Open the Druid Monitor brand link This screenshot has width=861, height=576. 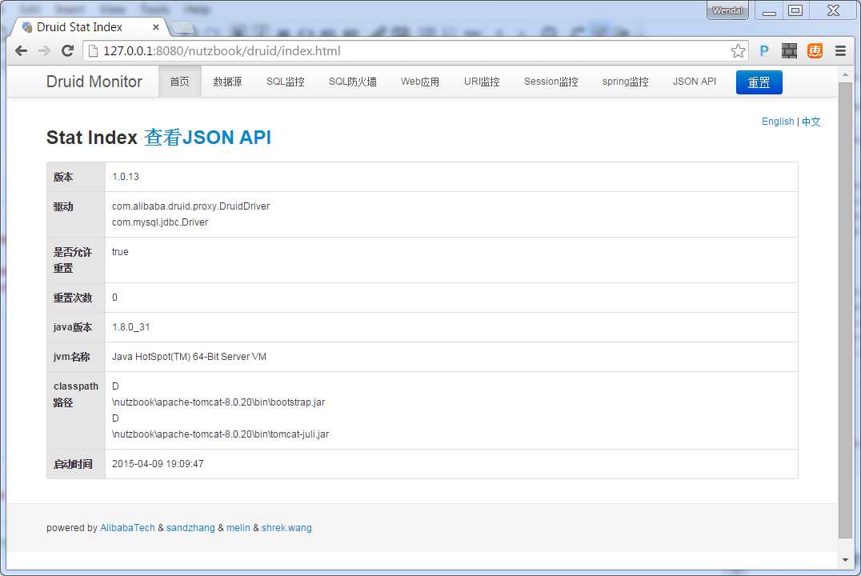94,82
